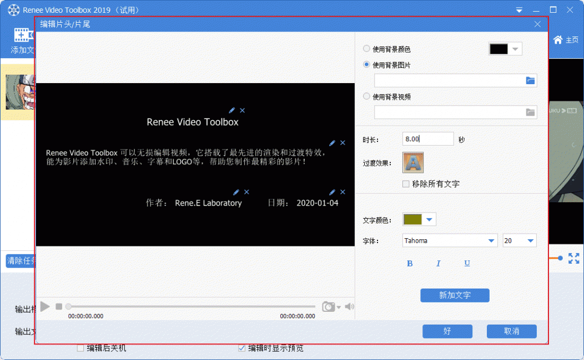Go to the main window home page icon
The image size is (584, 360).
click(557, 40)
